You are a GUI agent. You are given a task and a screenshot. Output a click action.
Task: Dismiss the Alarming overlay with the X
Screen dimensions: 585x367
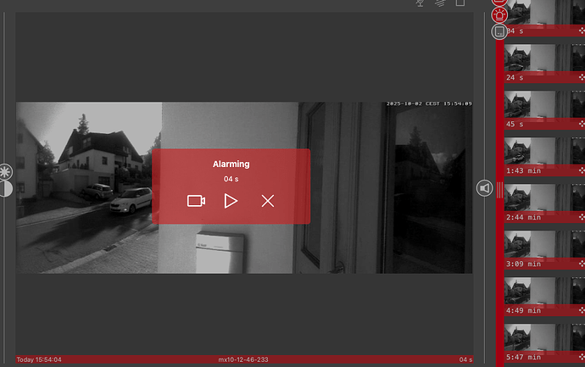click(268, 201)
